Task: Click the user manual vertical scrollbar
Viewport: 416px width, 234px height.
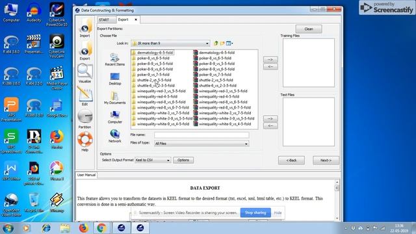Action: [337, 200]
